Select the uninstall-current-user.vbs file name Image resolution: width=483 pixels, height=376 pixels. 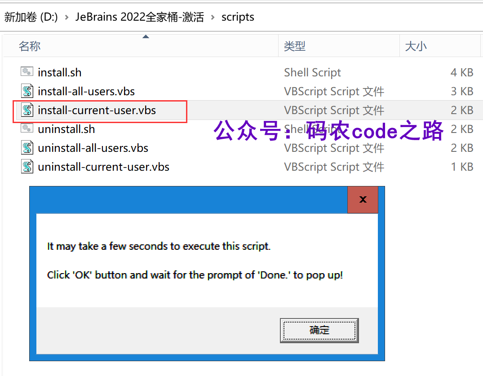click(103, 167)
